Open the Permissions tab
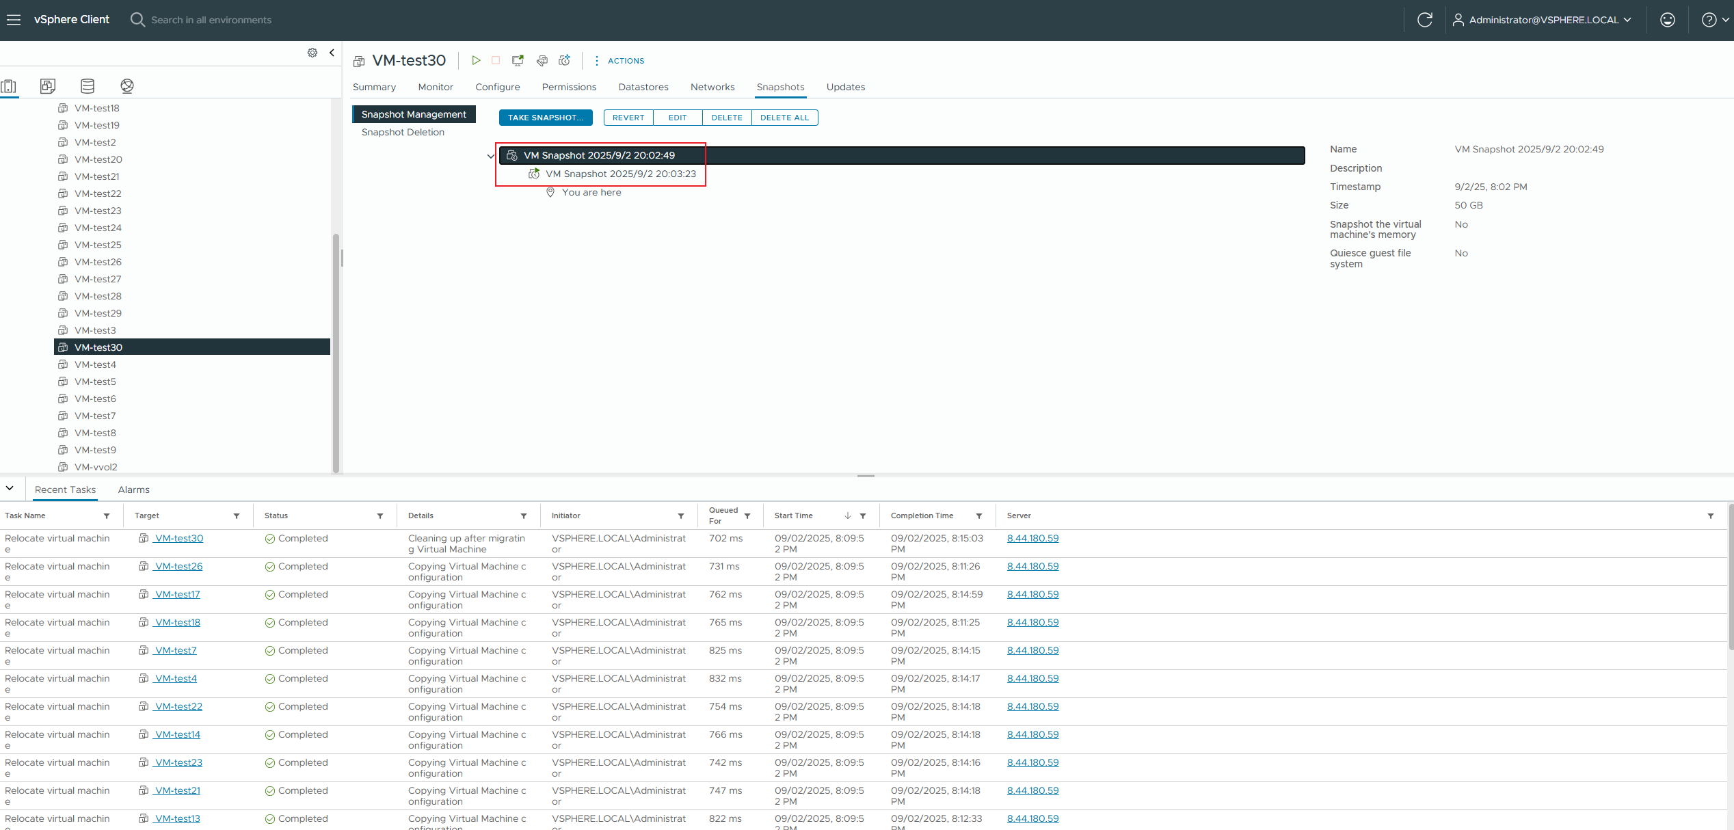The width and height of the screenshot is (1734, 830). click(x=569, y=87)
